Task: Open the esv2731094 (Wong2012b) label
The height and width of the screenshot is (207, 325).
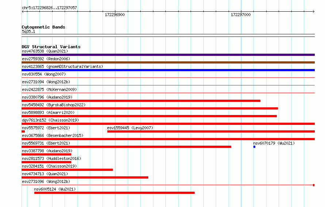Action: click(46, 82)
